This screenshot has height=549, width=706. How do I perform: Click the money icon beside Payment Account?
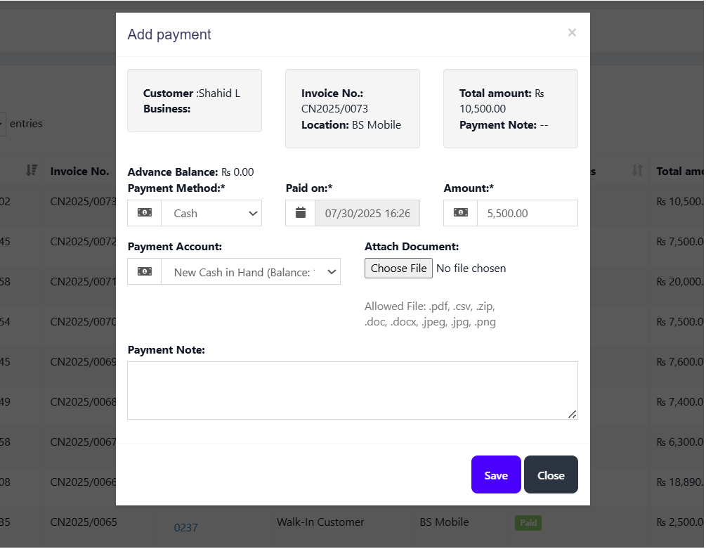pyautogui.click(x=145, y=272)
